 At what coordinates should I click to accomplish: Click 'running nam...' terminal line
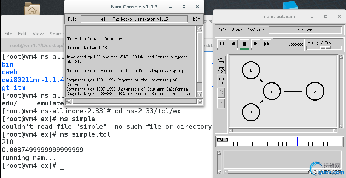pos(29,158)
